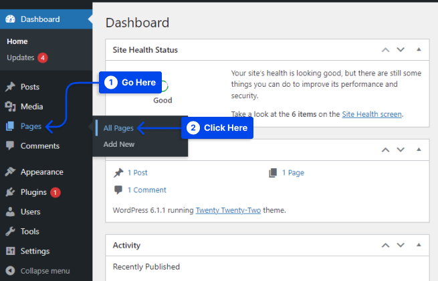Image resolution: width=438 pixels, height=281 pixels.
Task: Move Site Health Status panel up
Action: coord(385,50)
